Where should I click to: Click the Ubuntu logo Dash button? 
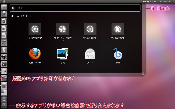coord(4,1)
